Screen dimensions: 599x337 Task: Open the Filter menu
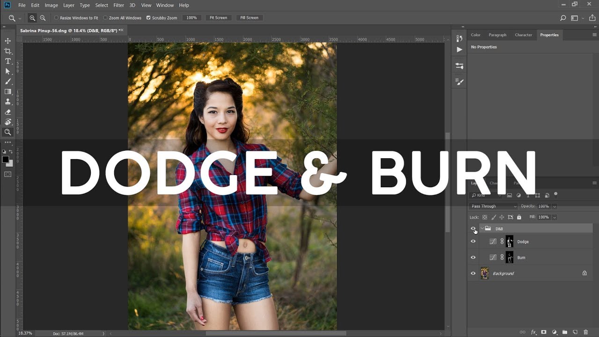[x=119, y=5]
